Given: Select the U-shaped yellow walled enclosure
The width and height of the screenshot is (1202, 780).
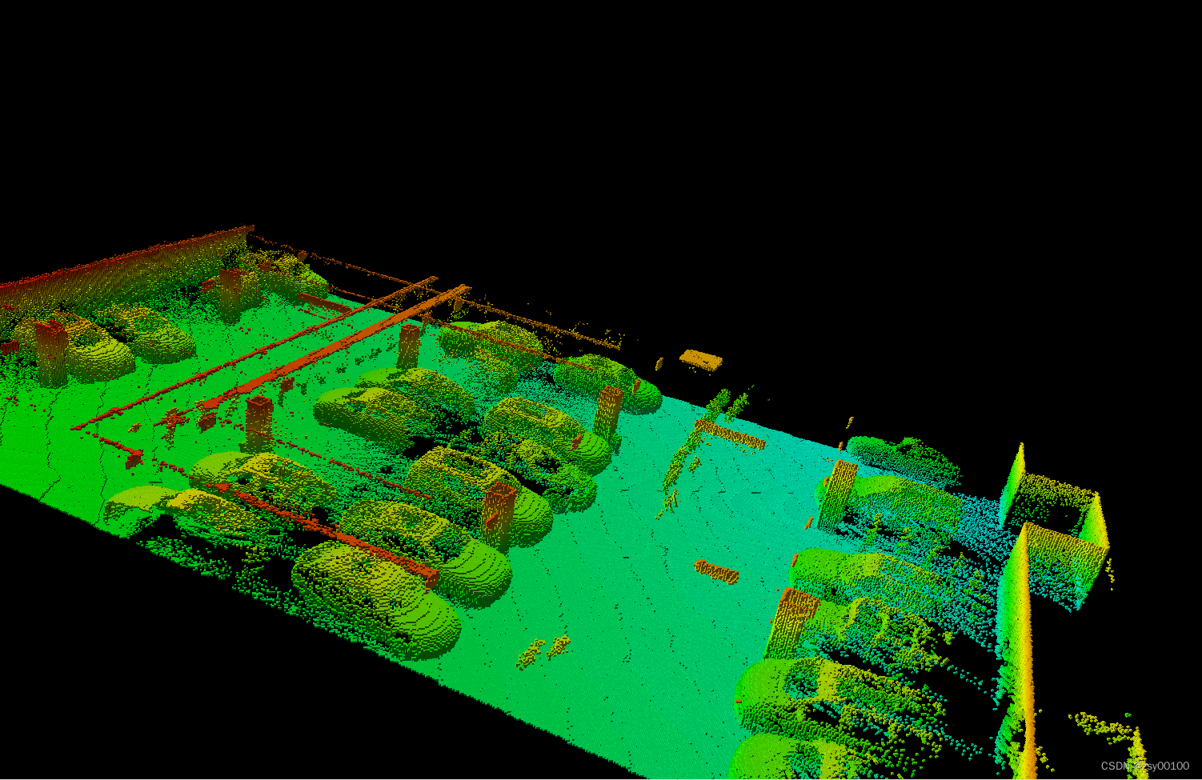Looking at the screenshot, I should click(1054, 526).
